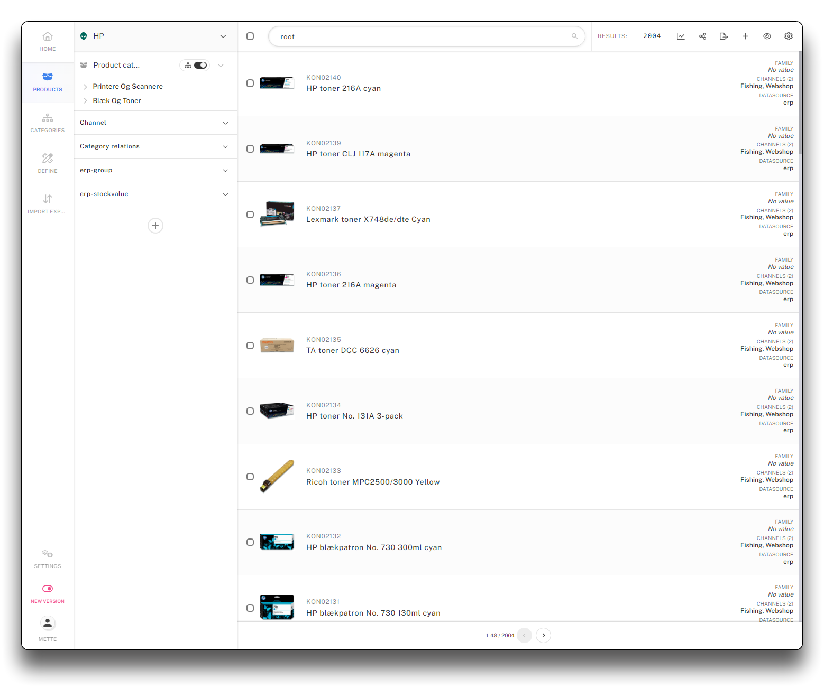Toggle the Product category hierarchy switch

[200, 66]
